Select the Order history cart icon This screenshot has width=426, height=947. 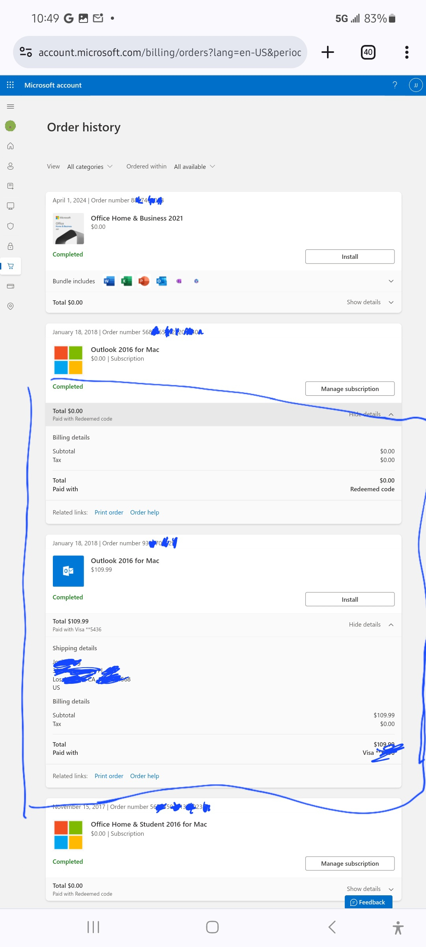point(11,266)
